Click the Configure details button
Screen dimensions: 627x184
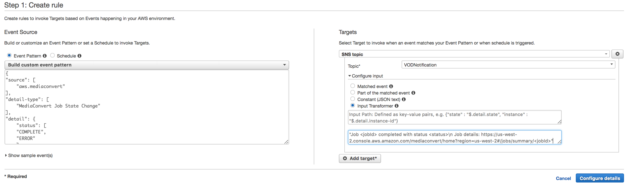click(600, 178)
